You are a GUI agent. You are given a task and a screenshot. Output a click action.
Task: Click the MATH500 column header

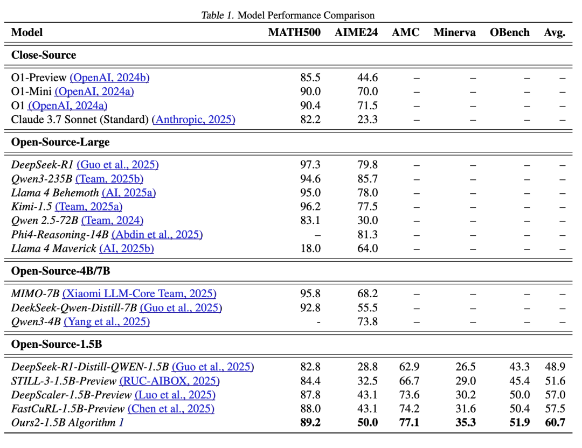tap(294, 33)
